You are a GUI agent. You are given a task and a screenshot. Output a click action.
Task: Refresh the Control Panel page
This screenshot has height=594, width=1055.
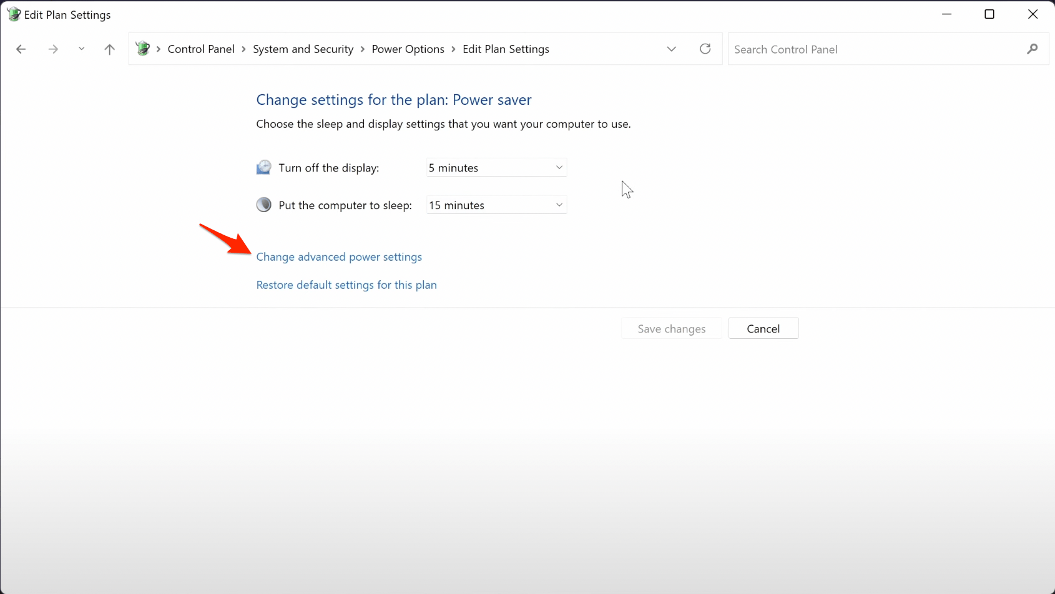(x=705, y=49)
